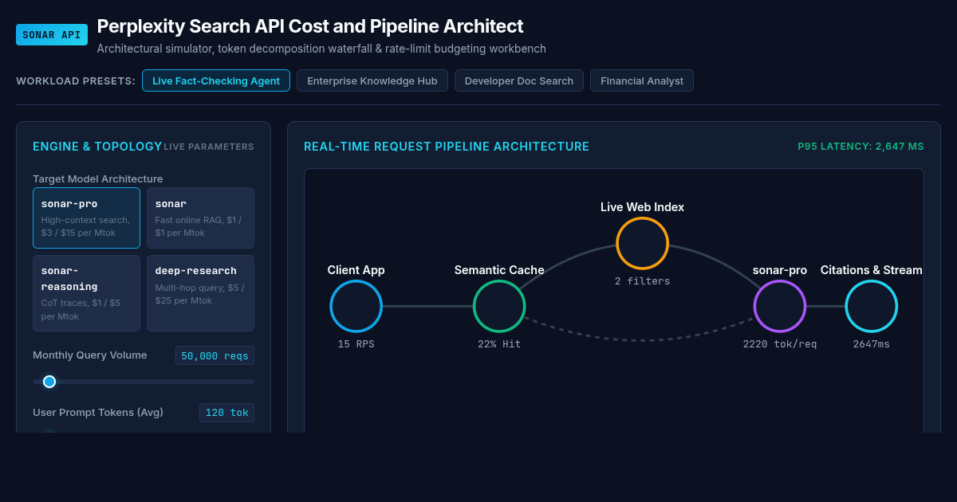Click the Monthly Query Volume label

click(90, 355)
